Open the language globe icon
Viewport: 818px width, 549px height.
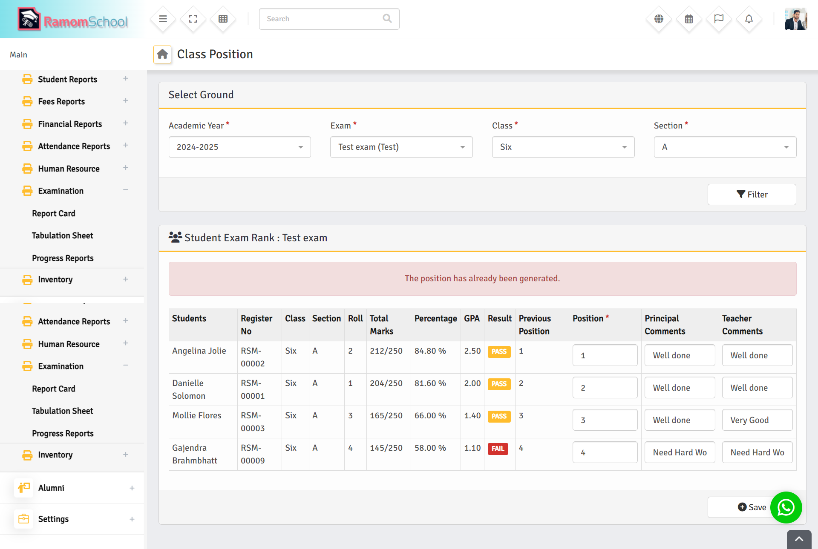(659, 19)
